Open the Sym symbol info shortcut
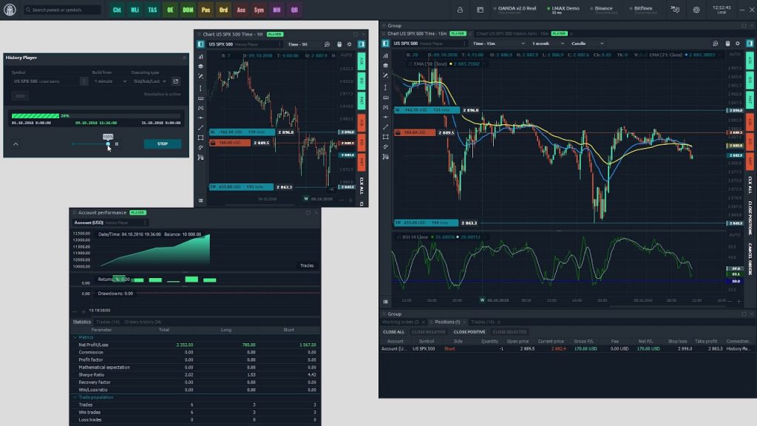757x426 pixels. pos(259,10)
